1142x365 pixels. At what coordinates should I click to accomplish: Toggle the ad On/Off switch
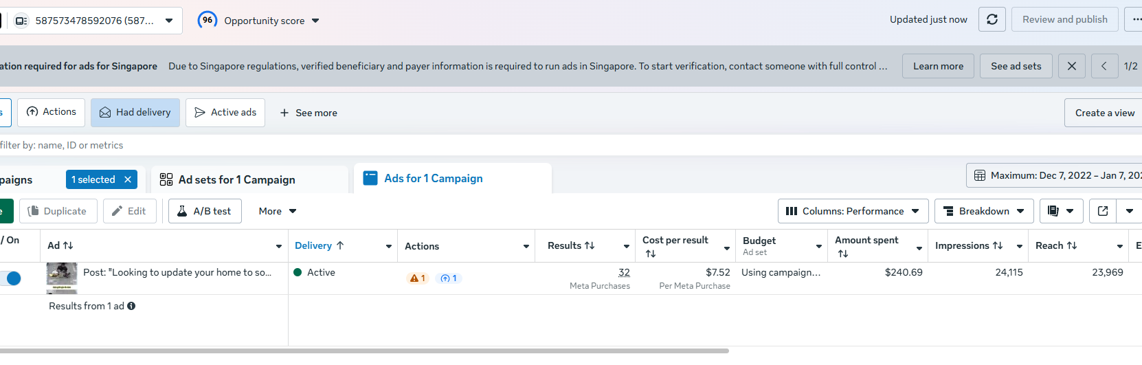[10, 278]
